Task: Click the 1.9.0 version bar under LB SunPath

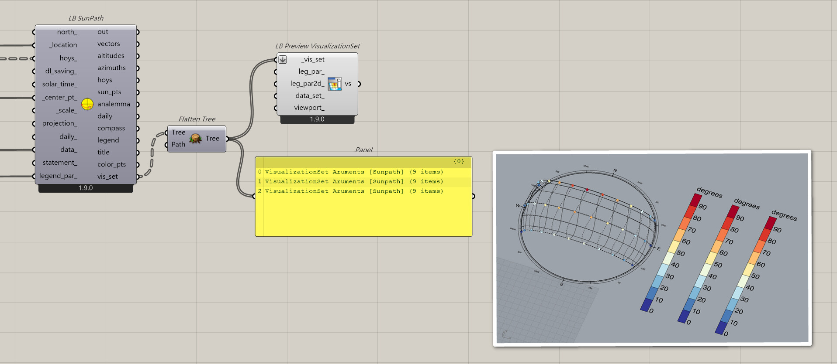Action: pyautogui.click(x=86, y=188)
